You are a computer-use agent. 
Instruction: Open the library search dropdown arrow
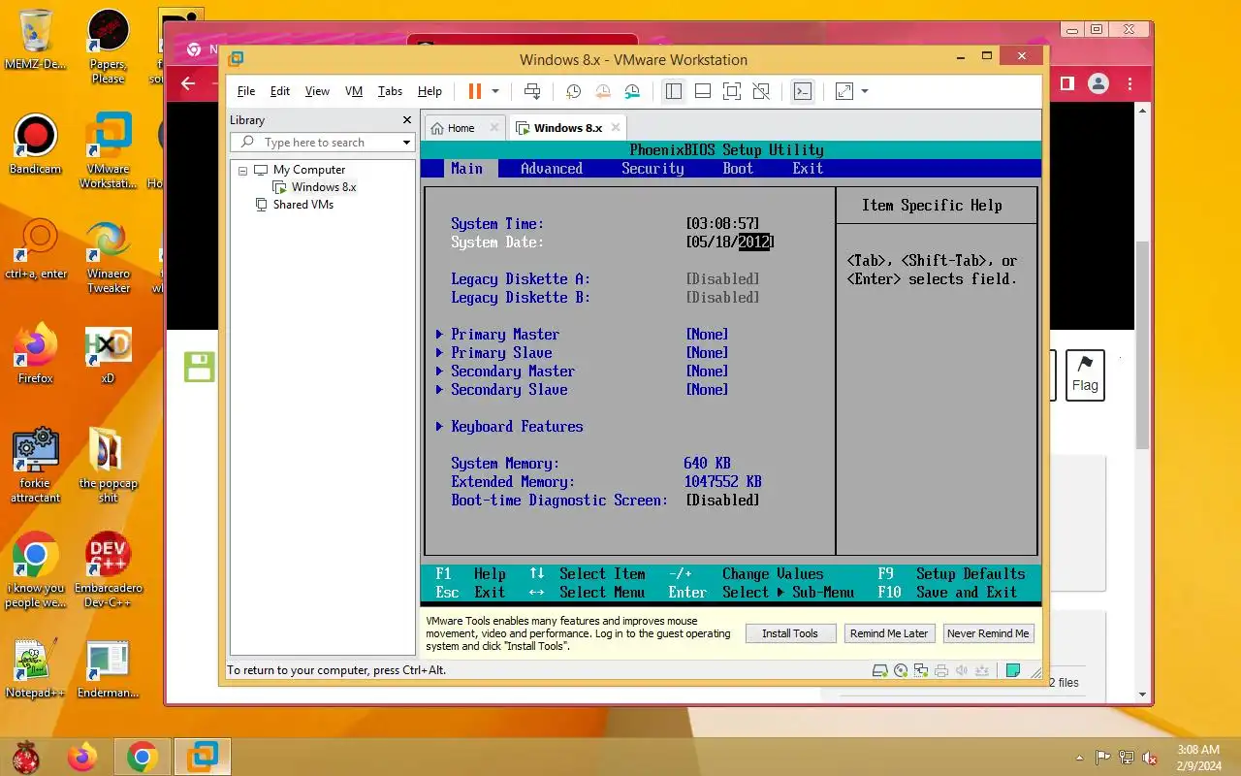point(407,143)
